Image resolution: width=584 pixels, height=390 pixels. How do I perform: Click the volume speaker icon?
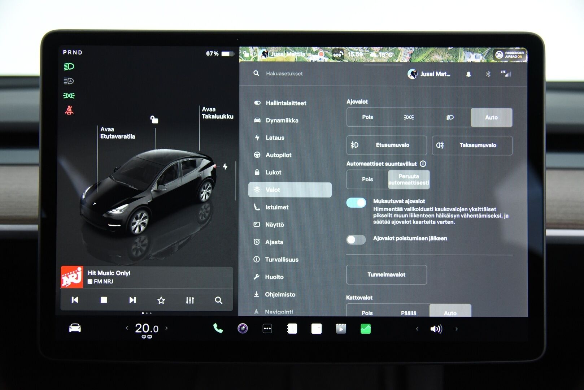point(436,329)
